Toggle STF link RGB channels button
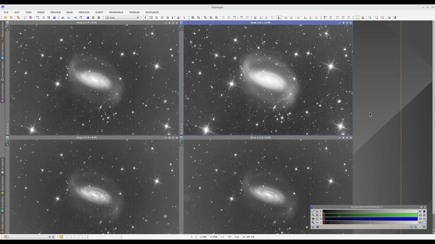This screenshot has height=244, width=435. [313, 211]
